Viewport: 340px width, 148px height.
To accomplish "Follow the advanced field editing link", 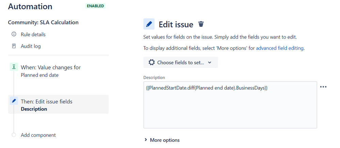I will coord(280,48).
